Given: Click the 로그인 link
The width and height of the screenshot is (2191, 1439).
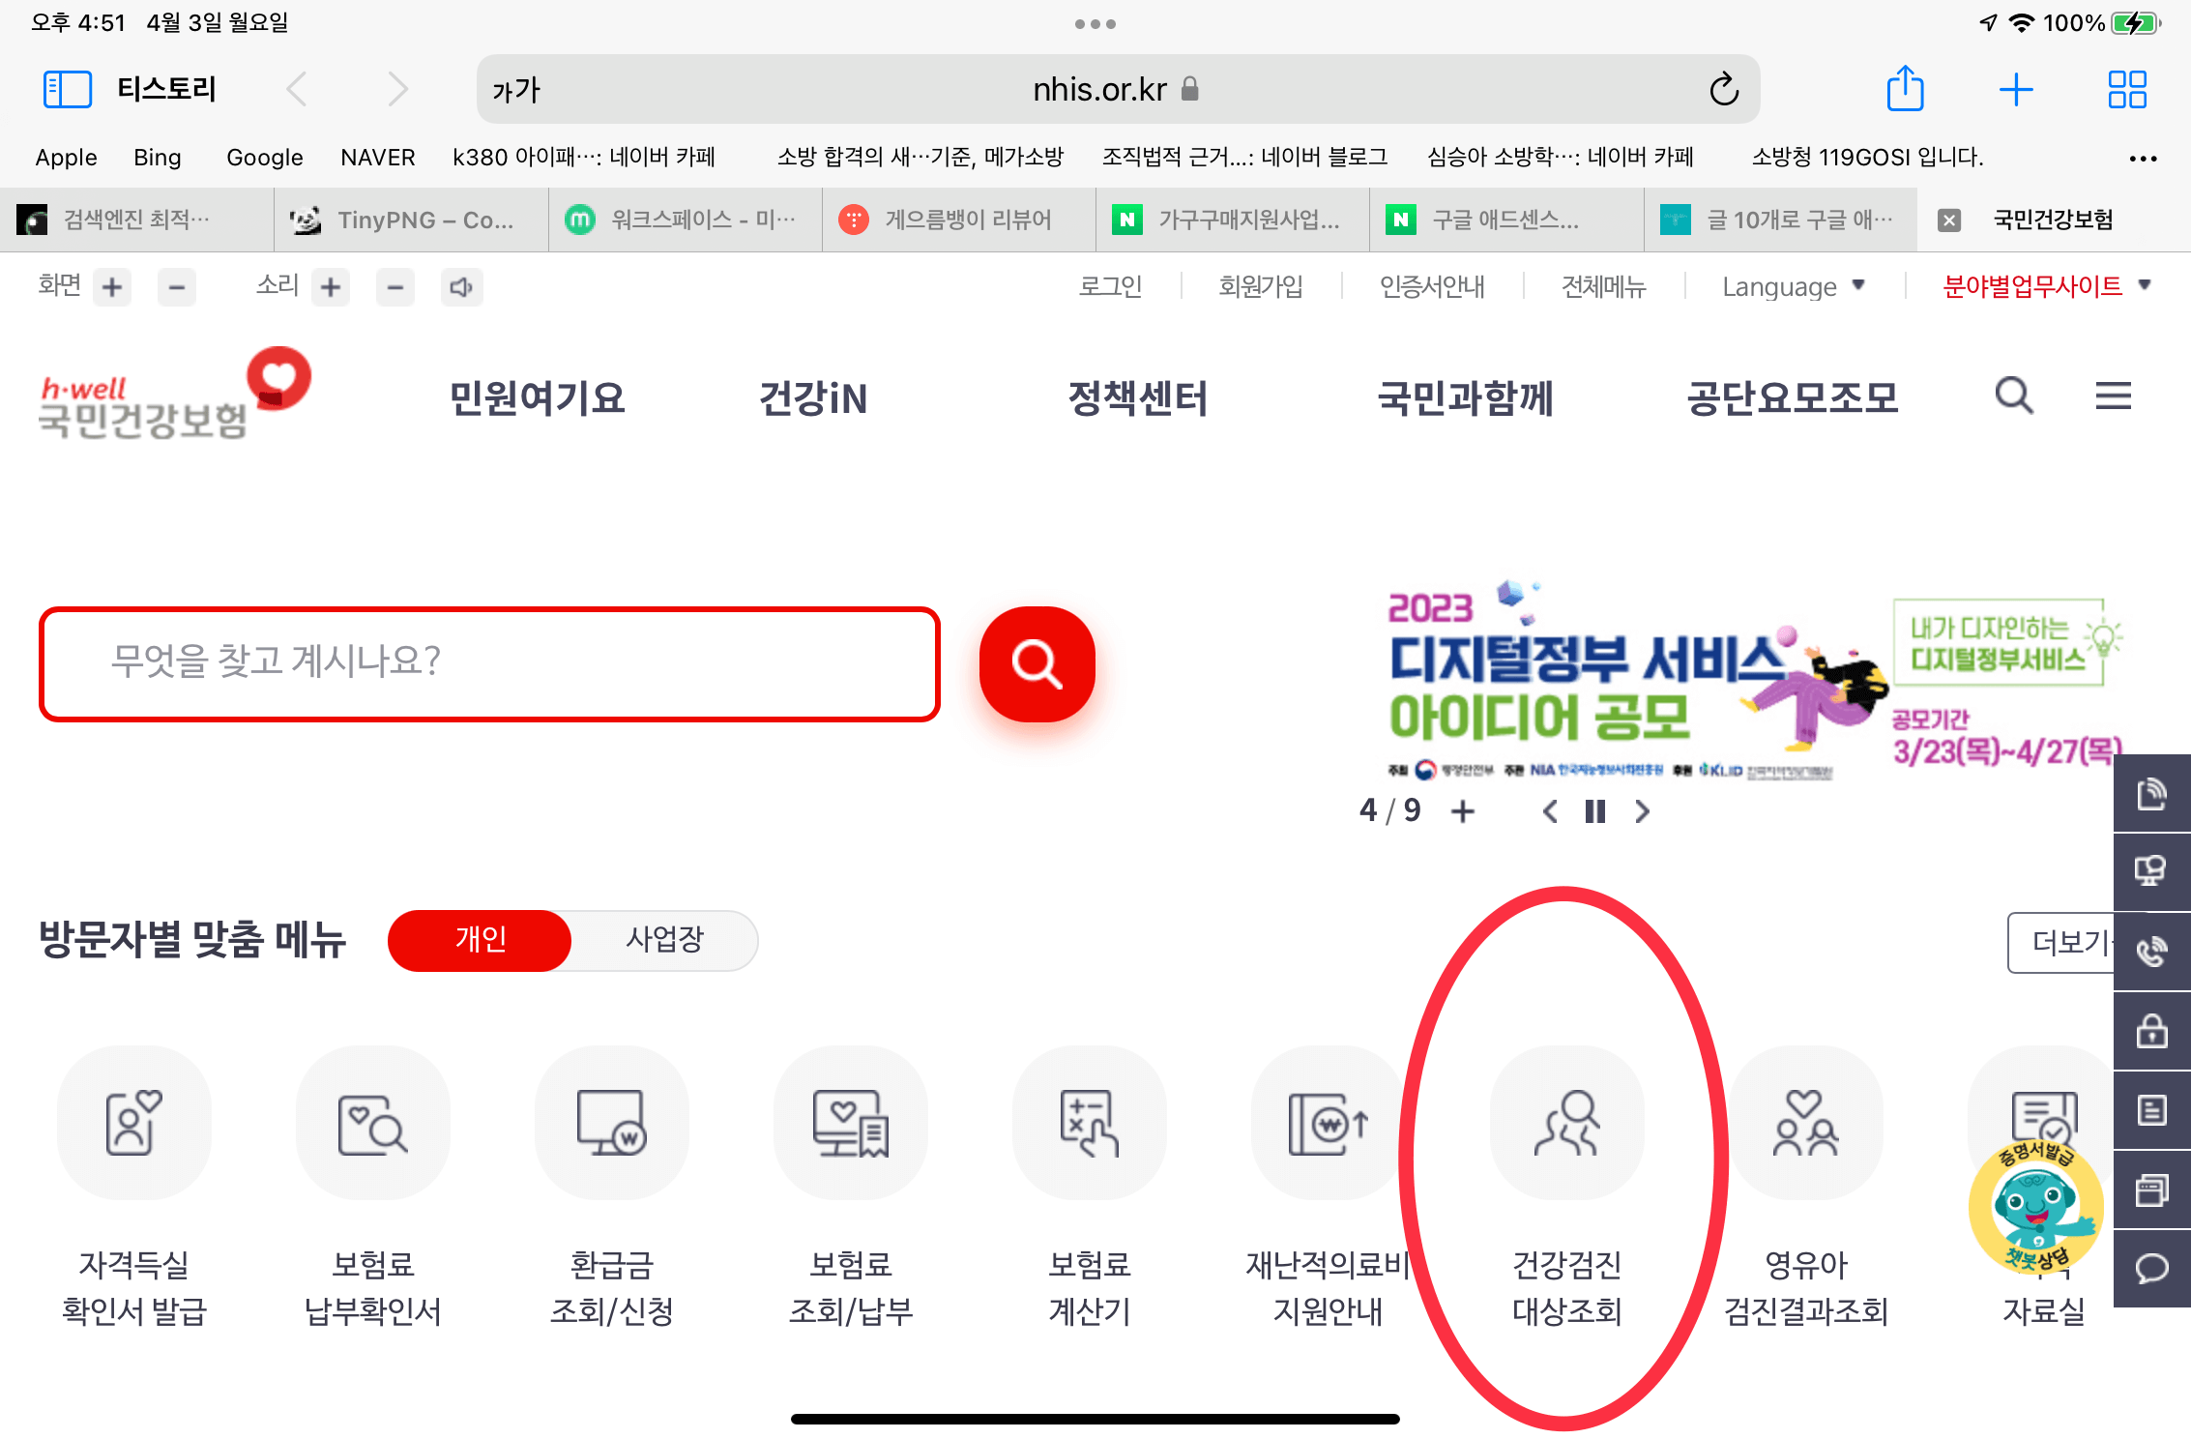Looking at the screenshot, I should [x=1110, y=287].
